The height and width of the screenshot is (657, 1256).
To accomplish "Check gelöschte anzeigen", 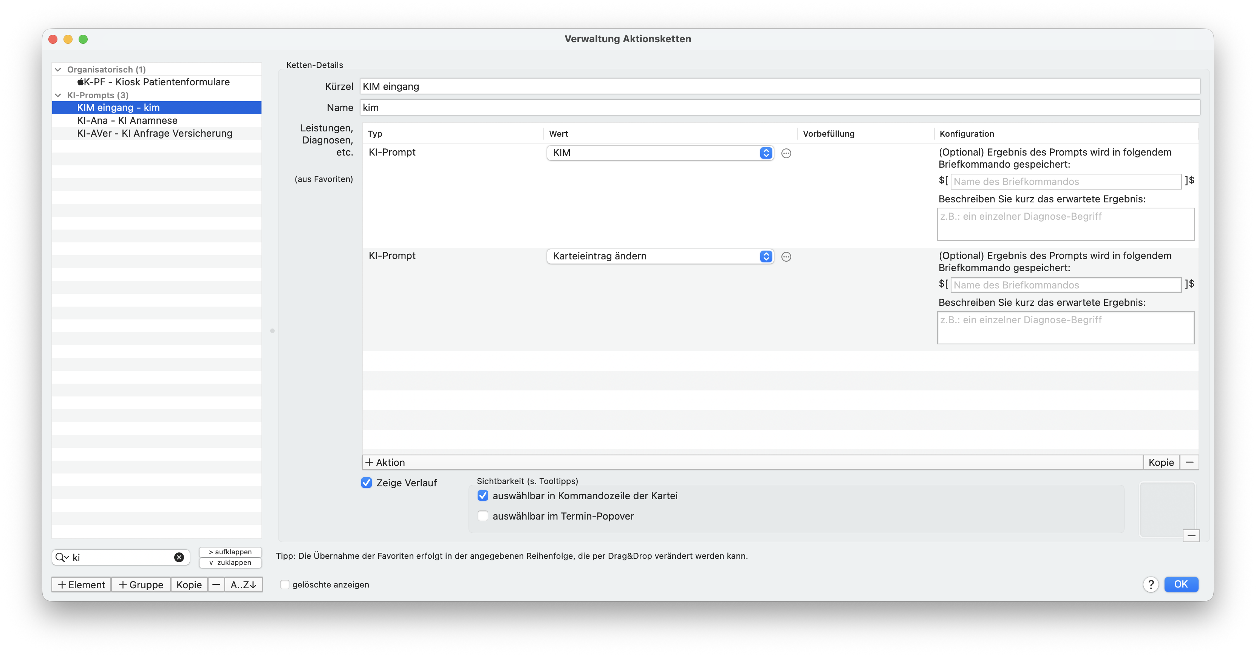I will coord(285,585).
